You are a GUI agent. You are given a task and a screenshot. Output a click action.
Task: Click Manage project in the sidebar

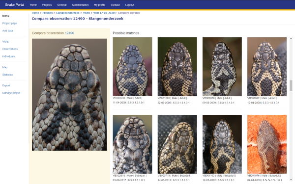[11, 93]
